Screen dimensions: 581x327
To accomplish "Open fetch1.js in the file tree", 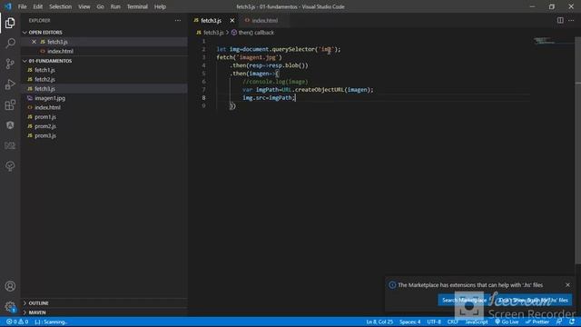I will pyautogui.click(x=44, y=70).
